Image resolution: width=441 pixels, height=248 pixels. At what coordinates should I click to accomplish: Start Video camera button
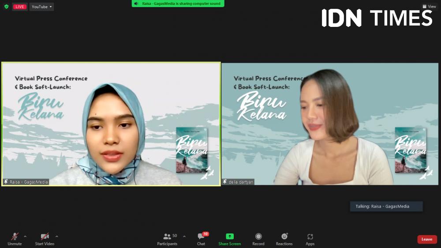(45, 239)
